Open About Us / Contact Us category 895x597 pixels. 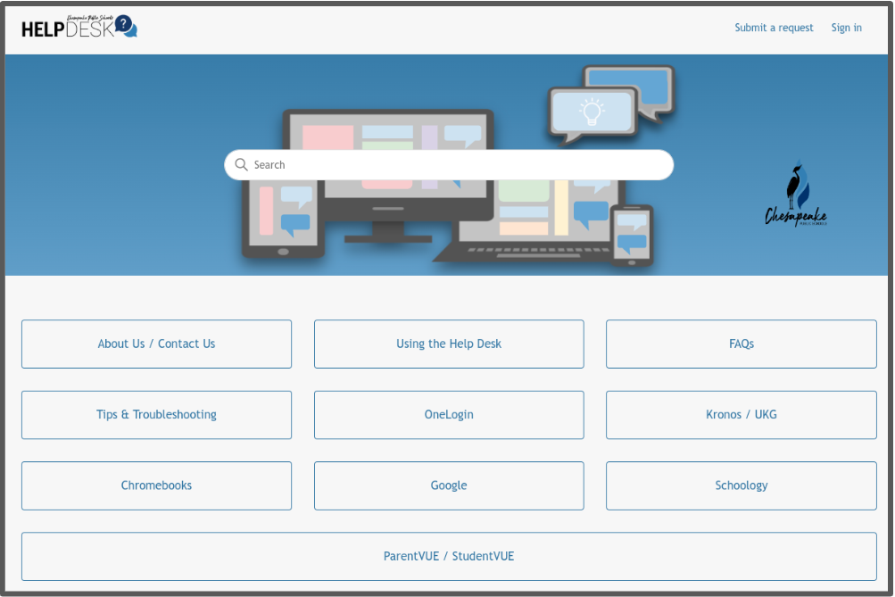pos(156,344)
